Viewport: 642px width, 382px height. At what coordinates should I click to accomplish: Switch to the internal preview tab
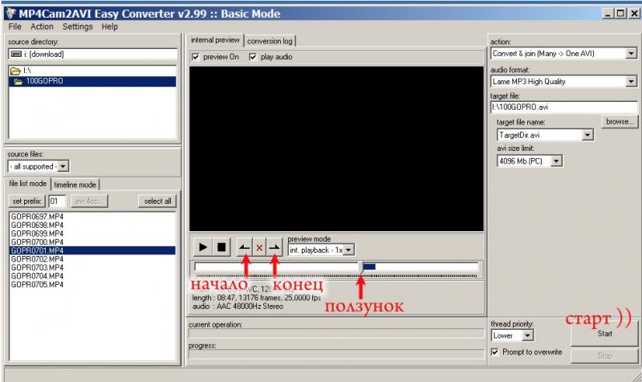[215, 40]
